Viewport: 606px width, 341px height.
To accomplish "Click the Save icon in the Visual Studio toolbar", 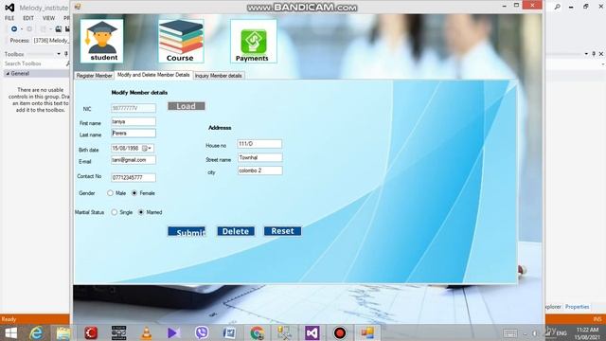I will [59, 29].
